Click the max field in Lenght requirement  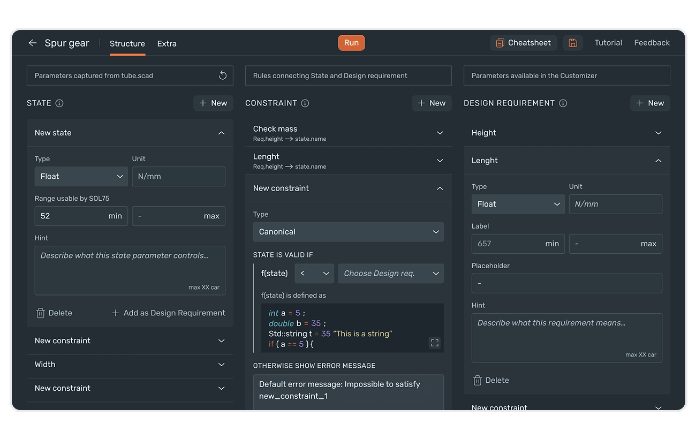coord(616,244)
